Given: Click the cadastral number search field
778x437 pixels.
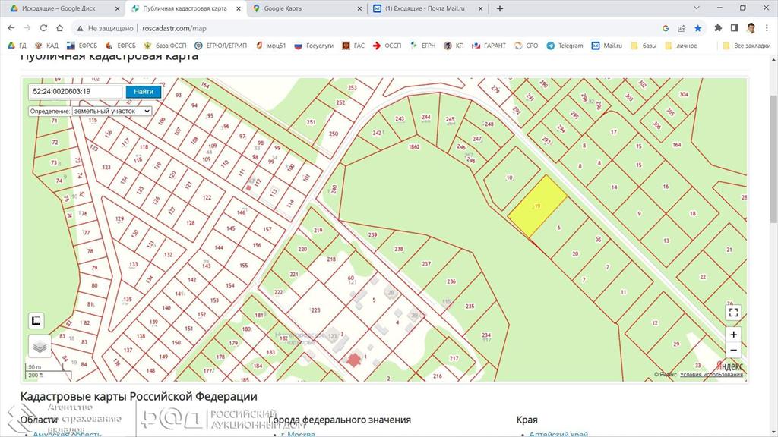Looking at the screenshot, I should click(x=76, y=92).
